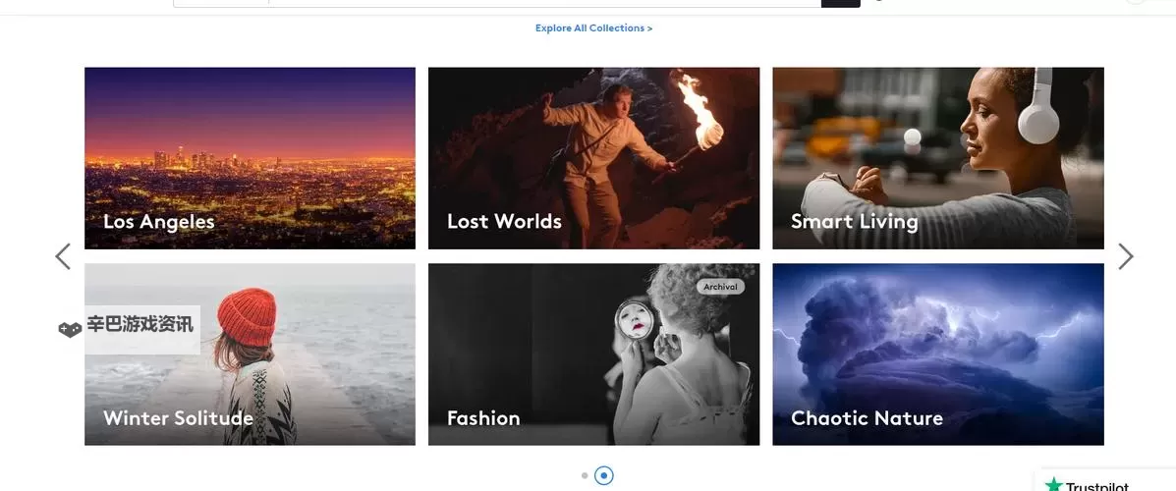
Task: Click the Trustpilot green star icon
Action: 1054,485
